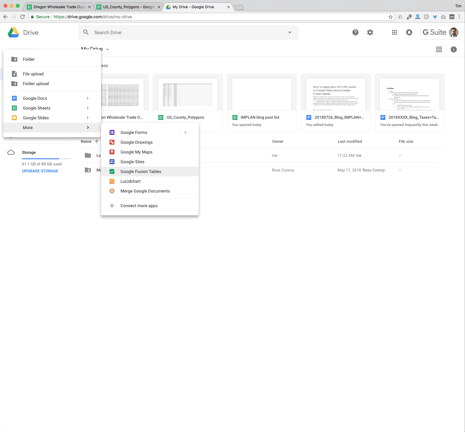Image resolution: width=465 pixels, height=432 pixels.
Task: Pick Google My Maps option
Action: coord(150,152)
